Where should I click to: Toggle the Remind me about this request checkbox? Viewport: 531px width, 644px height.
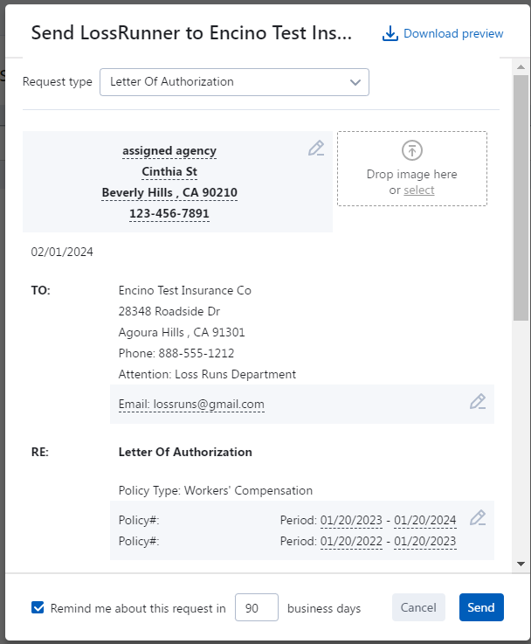click(x=38, y=607)
